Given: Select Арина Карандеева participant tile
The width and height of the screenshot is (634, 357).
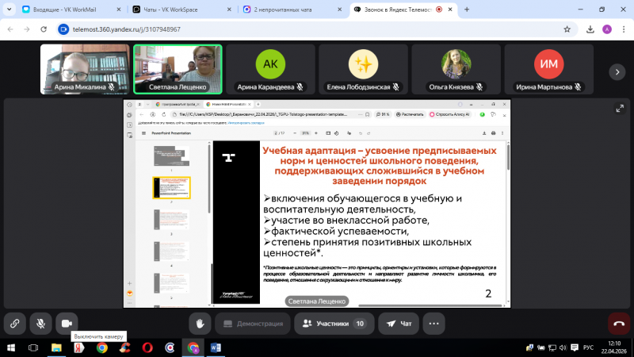Looking at the screenshot, I should click(270, 69).
